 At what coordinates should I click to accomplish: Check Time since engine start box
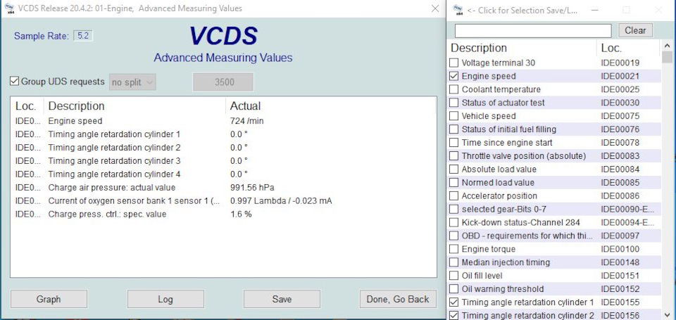454,143
